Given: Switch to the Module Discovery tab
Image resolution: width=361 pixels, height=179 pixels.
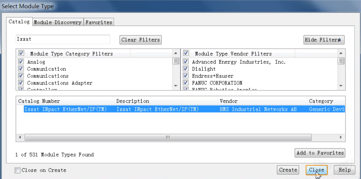Looking at the screenshot, I should [58, 22].
